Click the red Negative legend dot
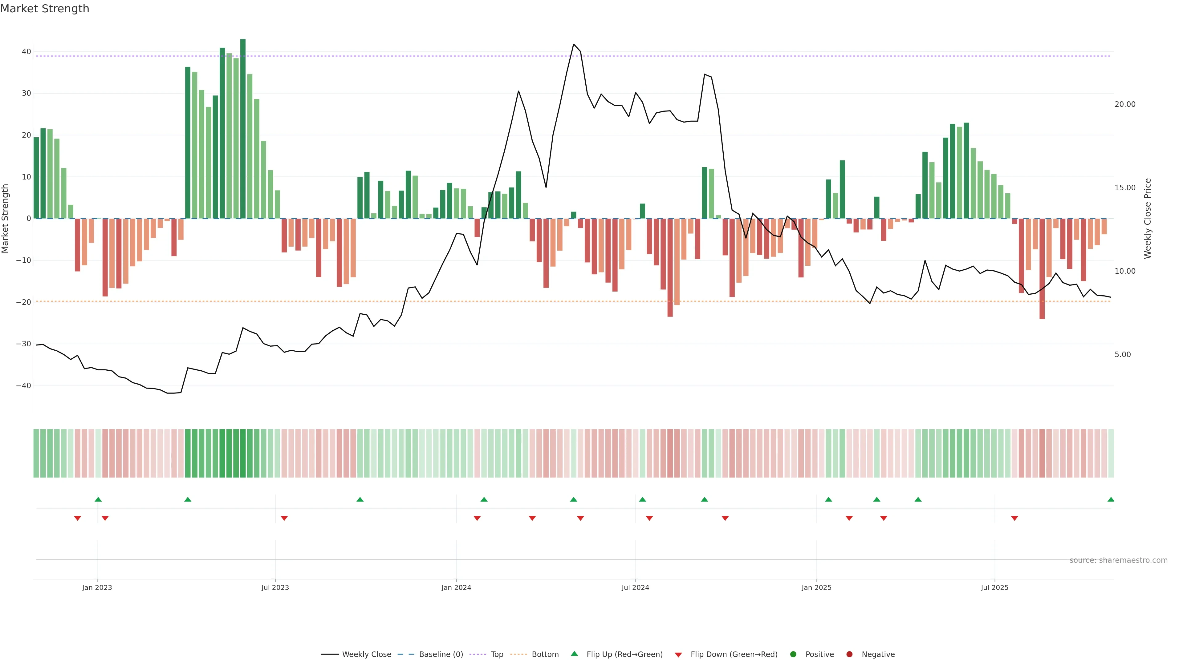 (849, 655)
